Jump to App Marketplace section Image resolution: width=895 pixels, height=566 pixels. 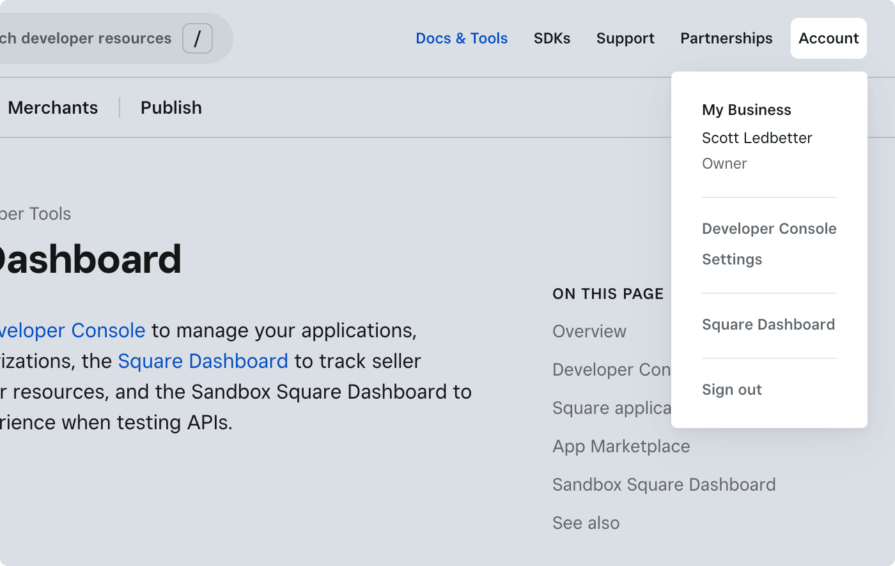point(621,447)
